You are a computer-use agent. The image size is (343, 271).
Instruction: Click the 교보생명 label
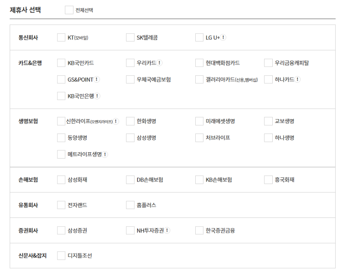[x=284, y=121]
